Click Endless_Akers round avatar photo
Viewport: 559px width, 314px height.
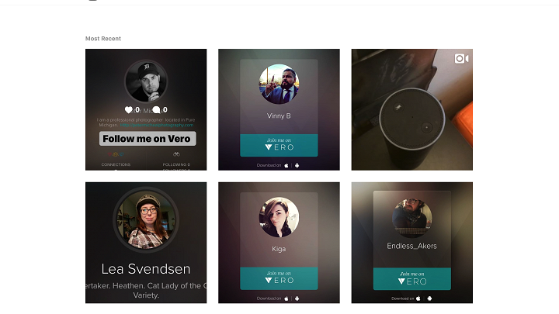tap(412, 217)
